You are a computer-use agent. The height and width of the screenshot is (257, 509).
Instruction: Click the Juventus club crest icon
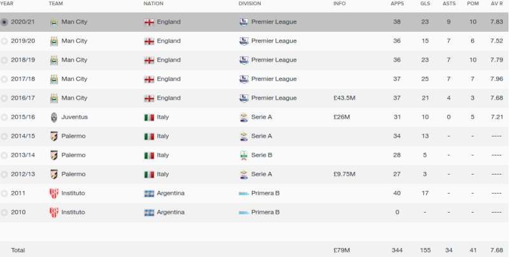(x=54, y=117)
